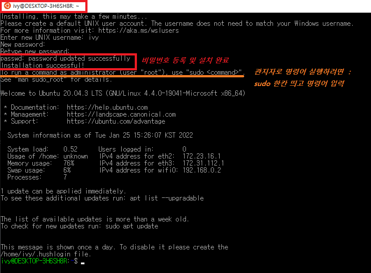Click Processes value 7

pyautogui.click(x=65, y=177)
